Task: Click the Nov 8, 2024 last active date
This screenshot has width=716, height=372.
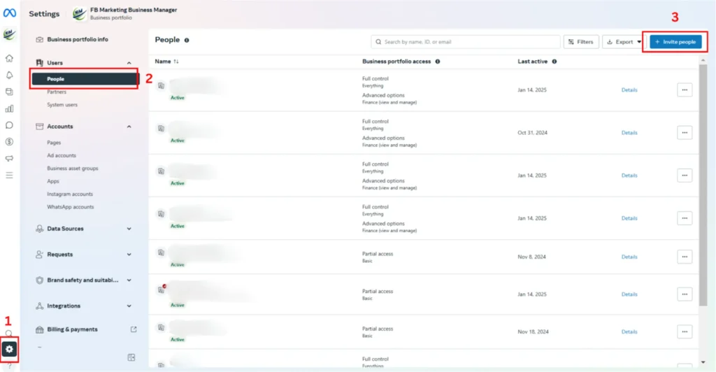Action: 531,257
